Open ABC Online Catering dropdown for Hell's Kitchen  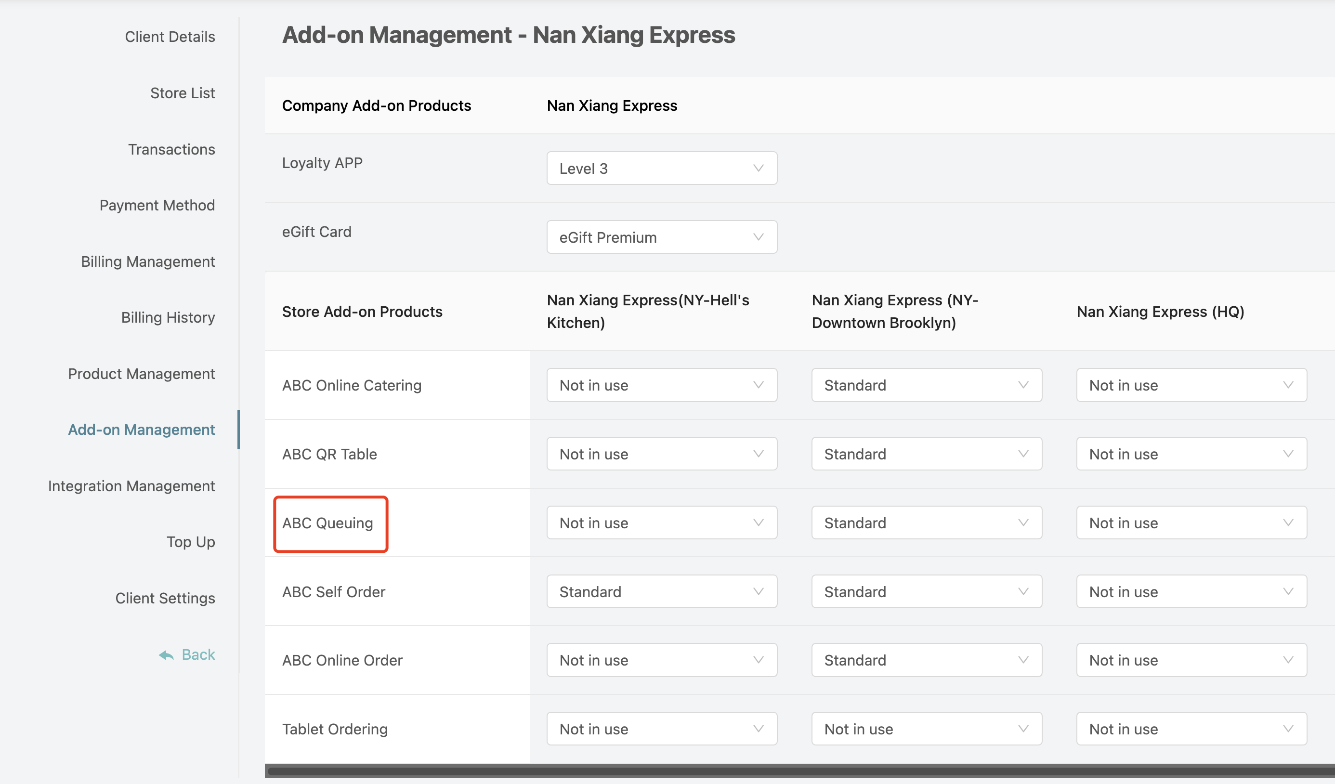662,385
